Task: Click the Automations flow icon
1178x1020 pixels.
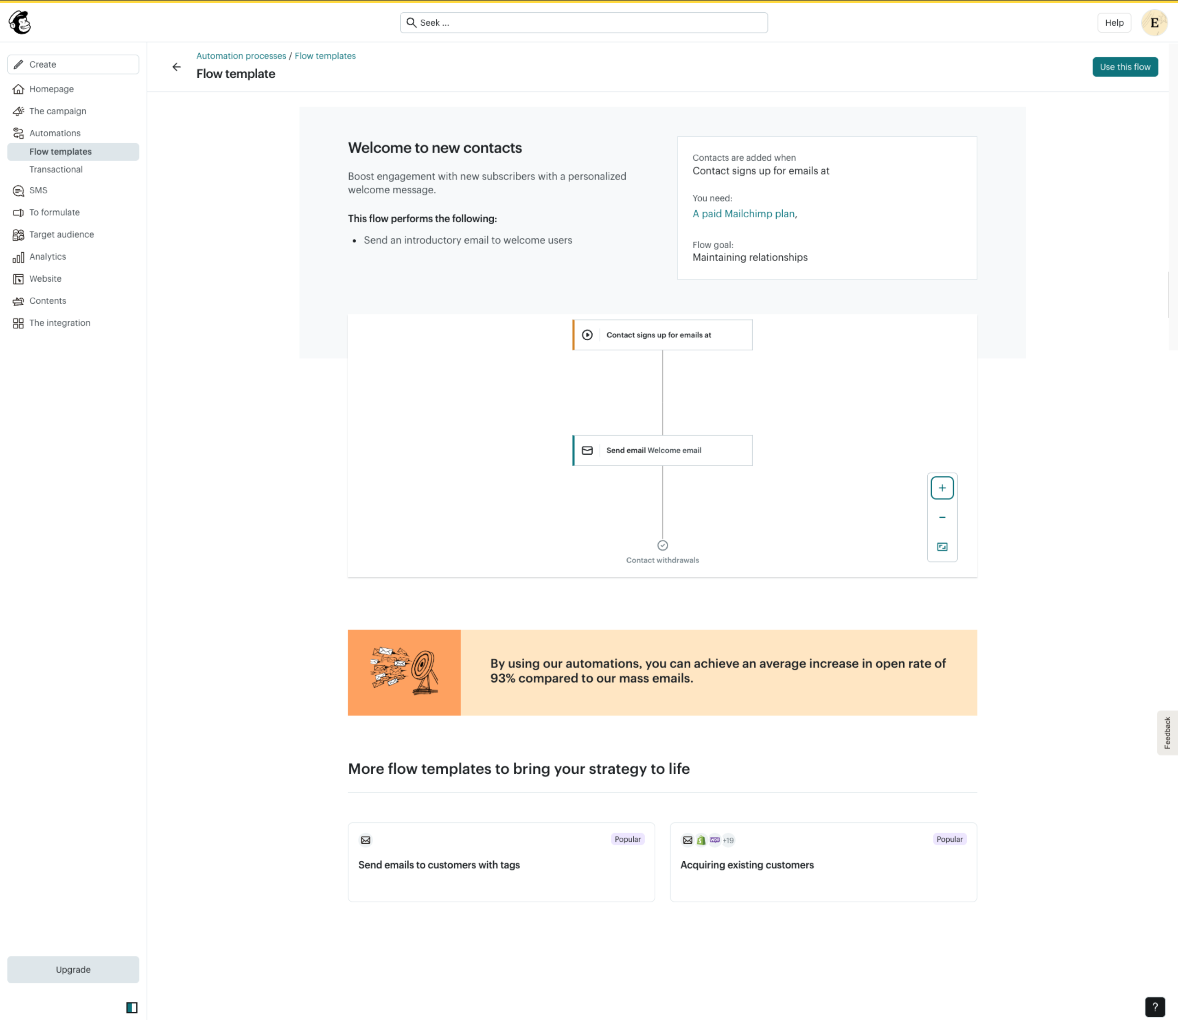Action: coord(18,133)
